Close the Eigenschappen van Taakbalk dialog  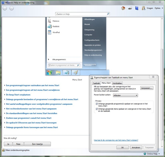[x=153, y=77]
